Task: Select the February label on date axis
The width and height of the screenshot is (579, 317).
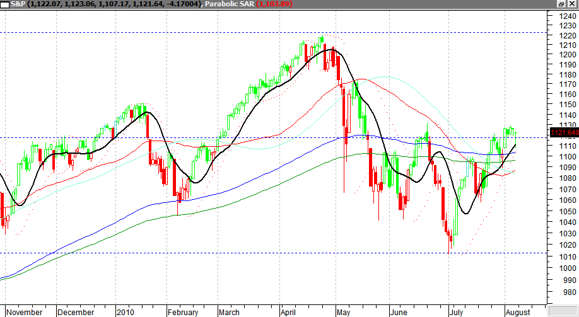Action: pos(183,312)
